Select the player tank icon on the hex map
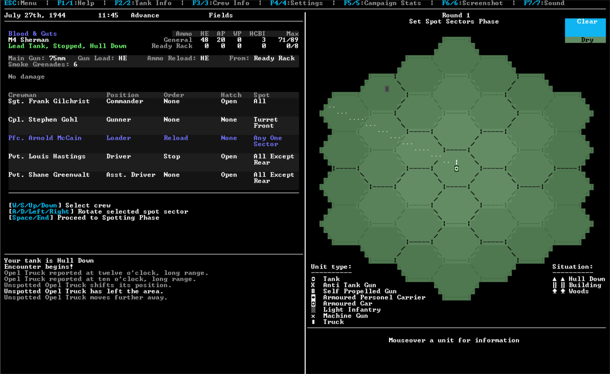Image resolution: width=610 pixels, height=374 pixels. (456, 169)
